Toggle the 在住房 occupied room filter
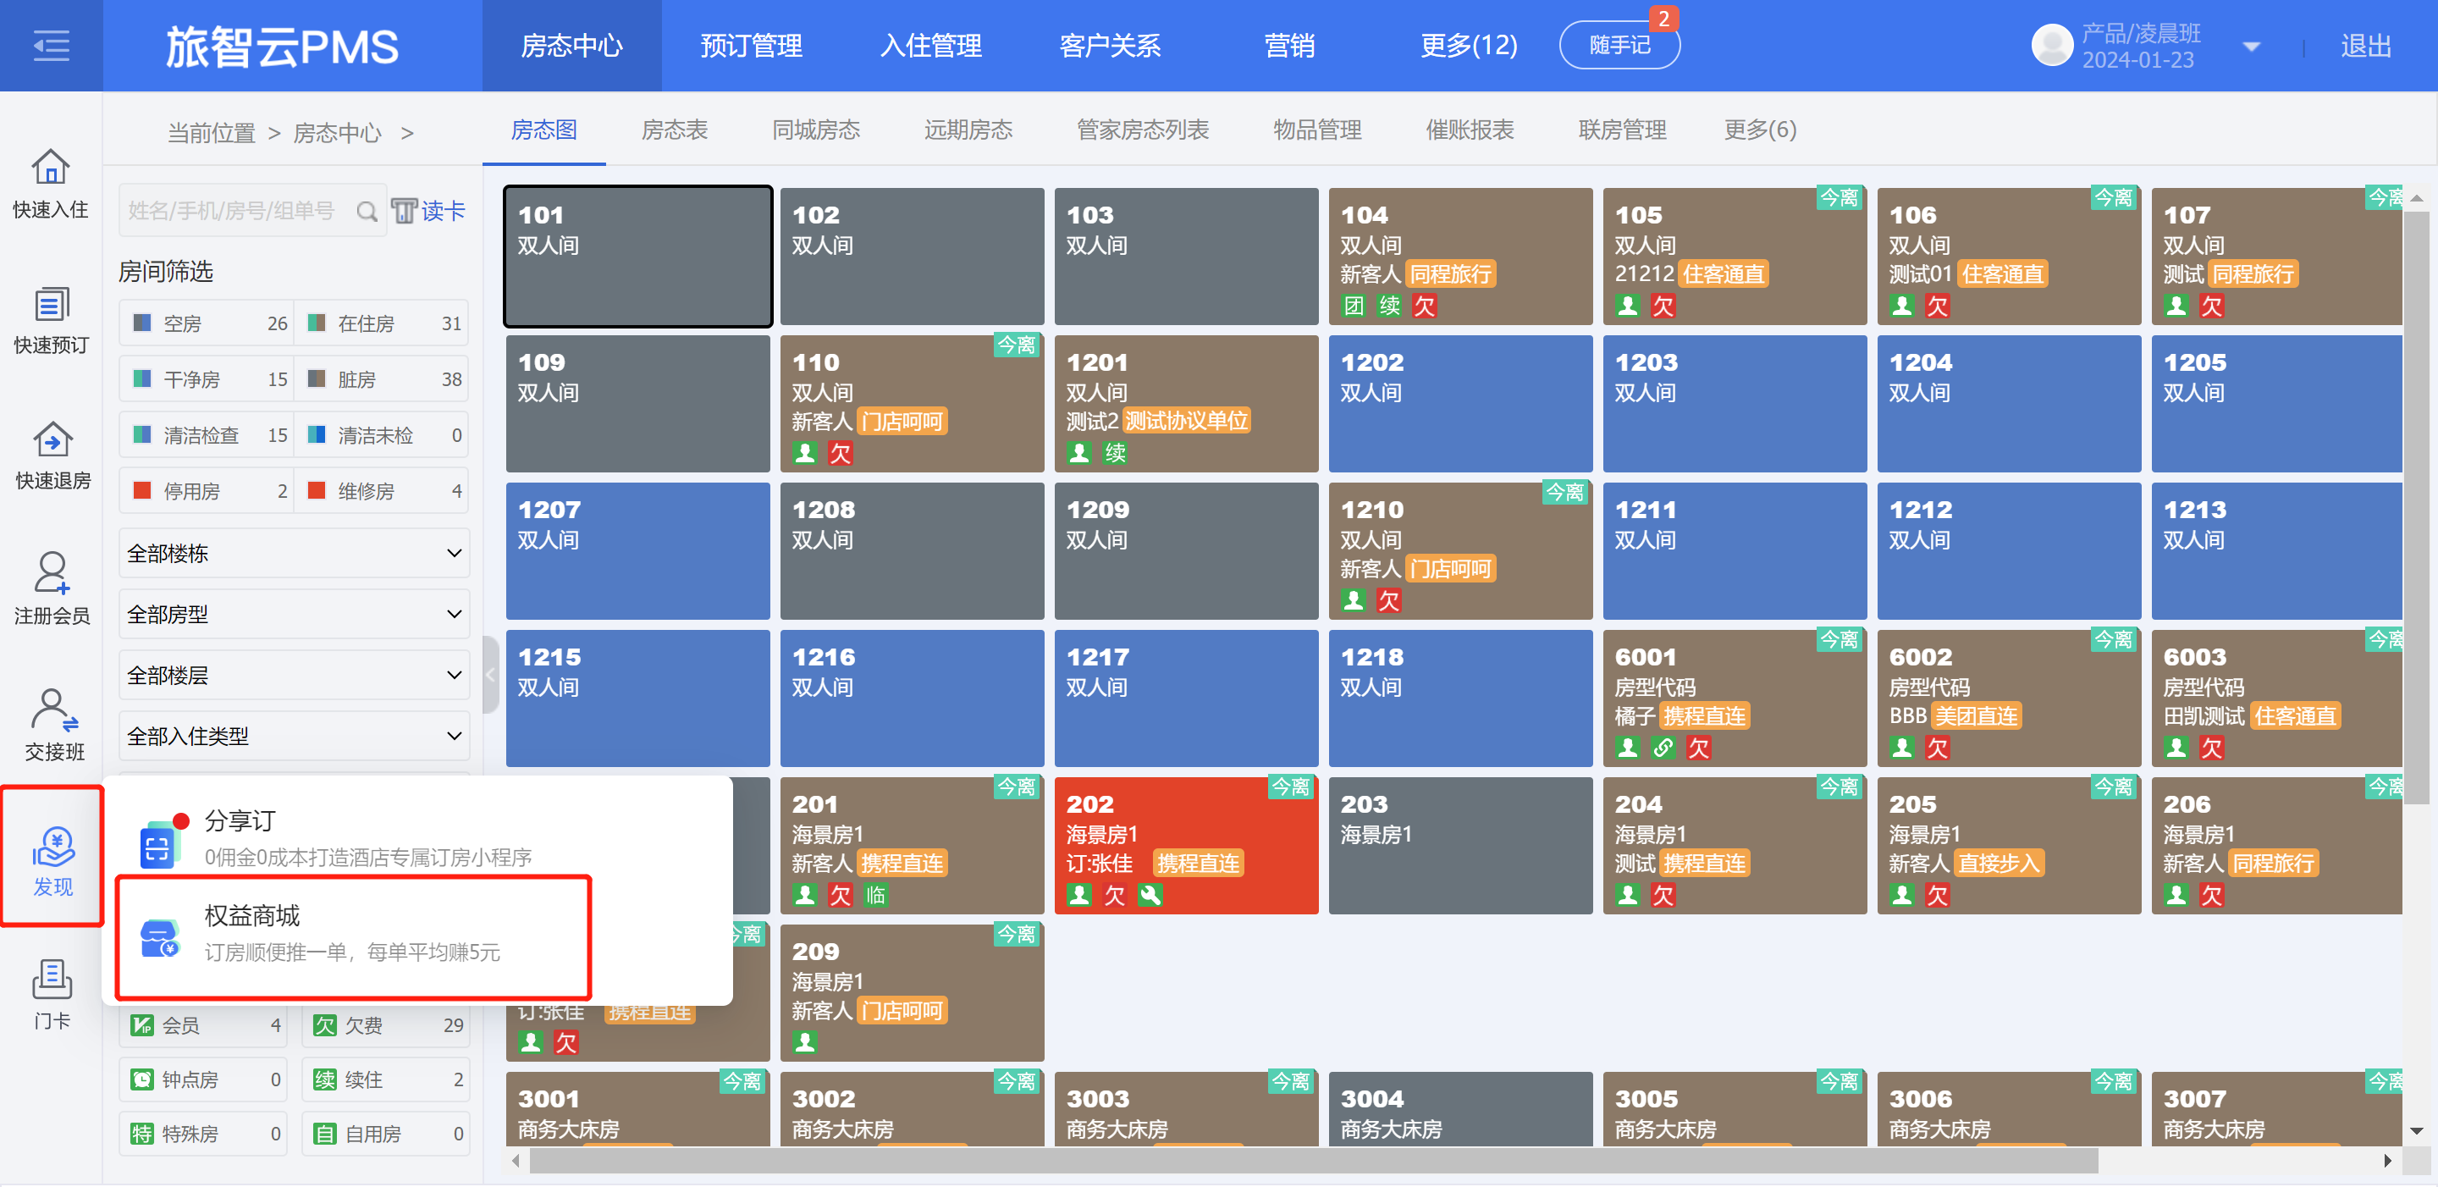The width and height of the screenshot is (2438, 1187). pyautogui.click(x=382, y=323)
